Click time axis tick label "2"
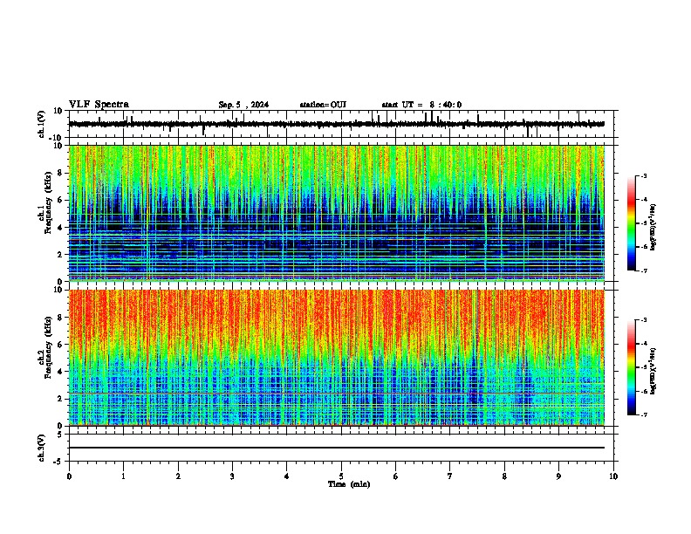Viewport: 691px width, 534px height. tap(178, 476)
